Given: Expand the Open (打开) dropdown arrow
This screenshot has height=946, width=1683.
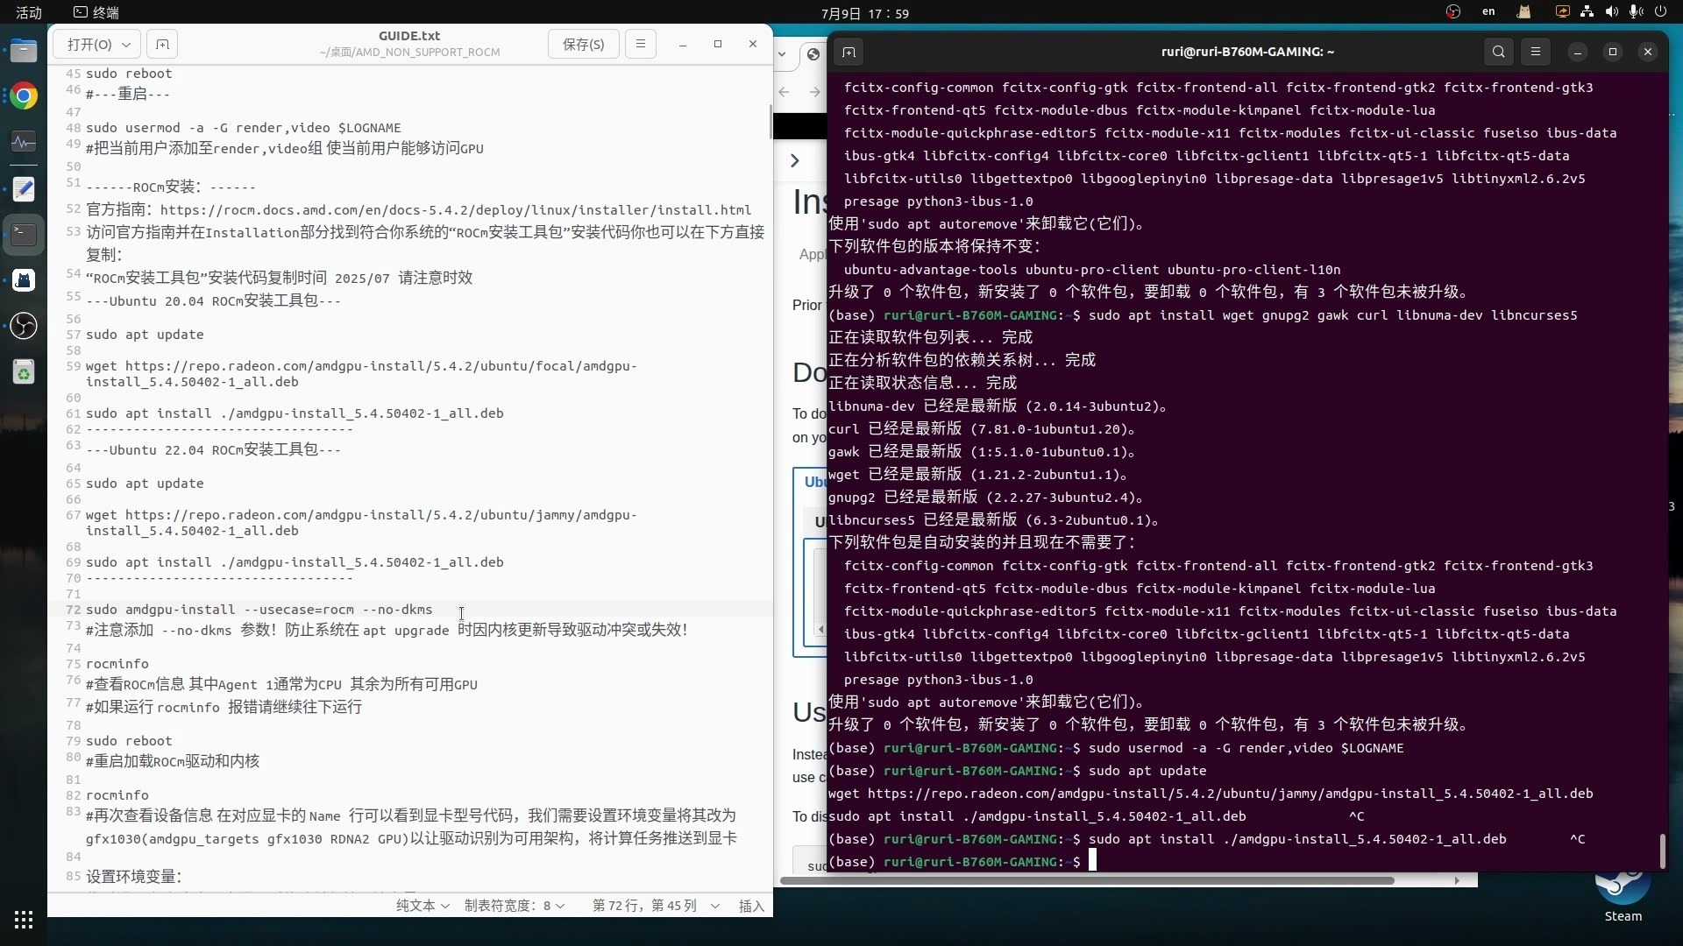Looking at the screenshot, I should tap(126, 45).
